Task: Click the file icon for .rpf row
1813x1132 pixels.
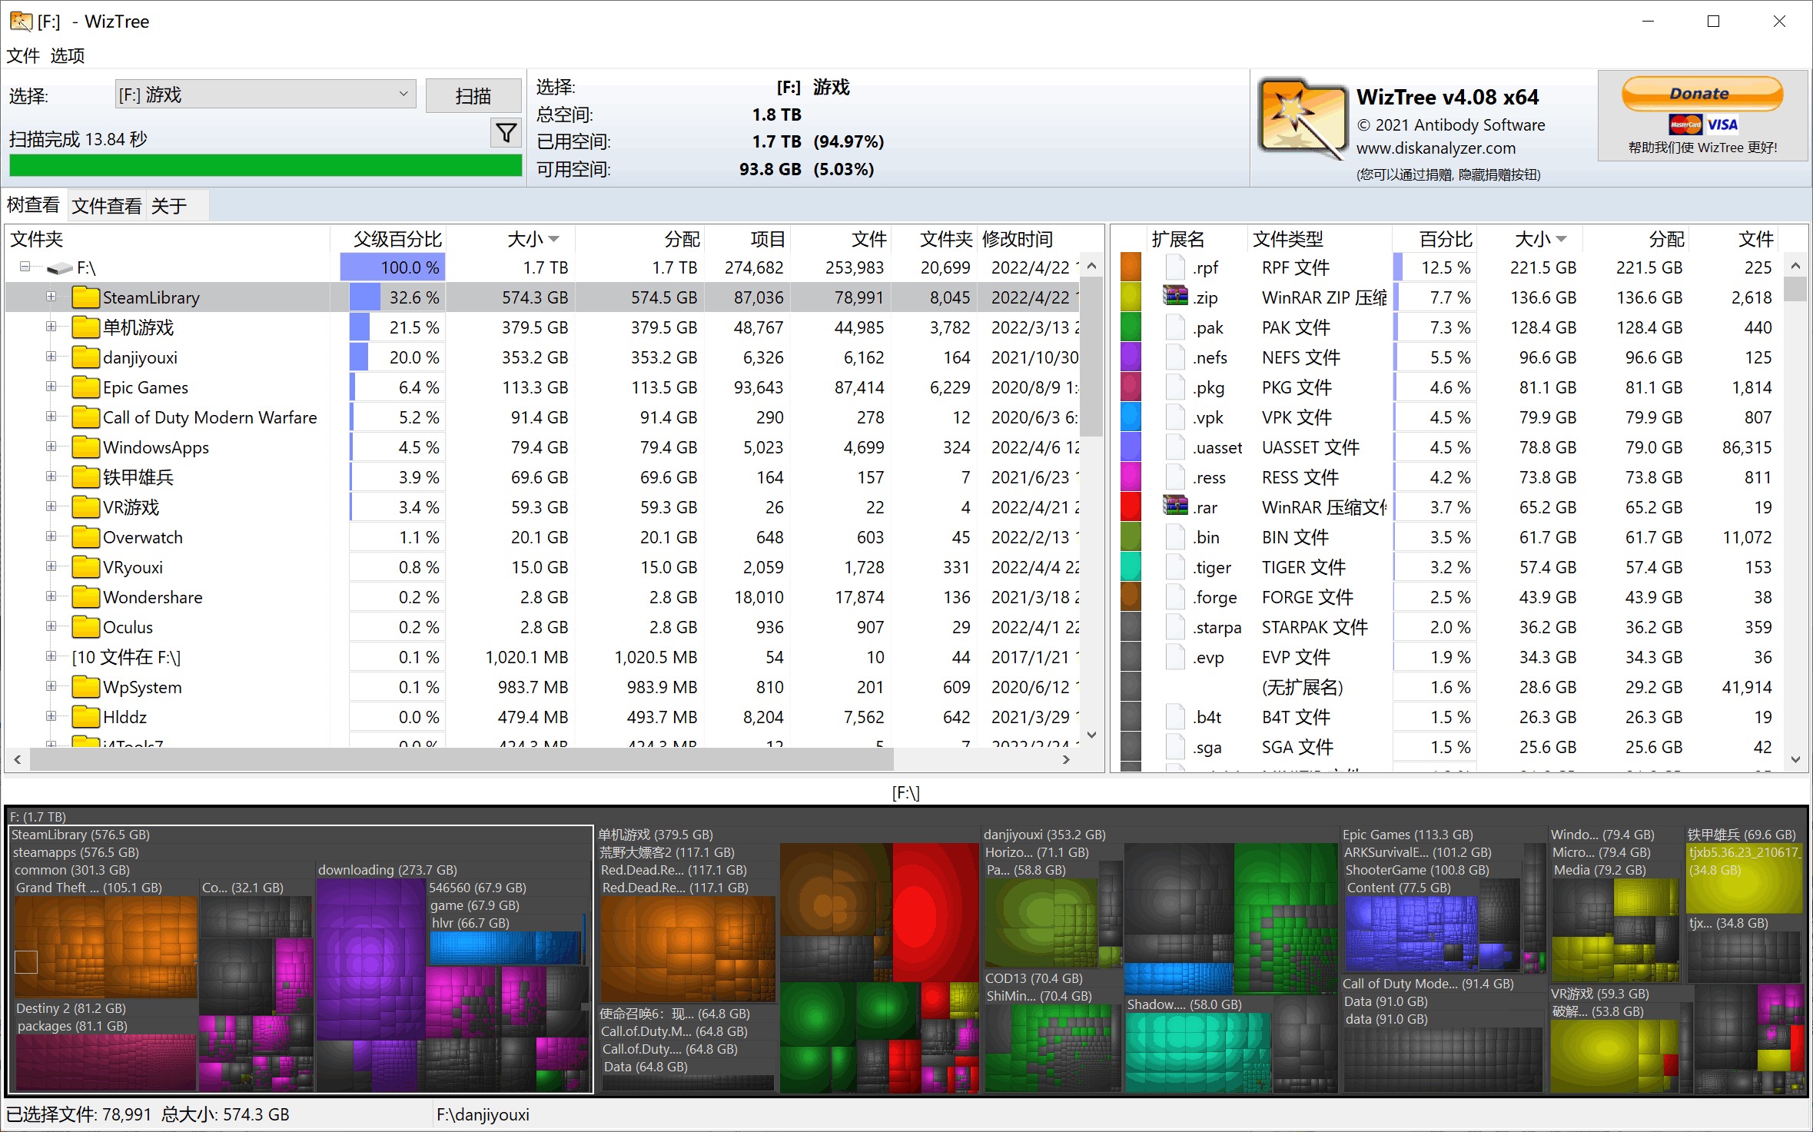Action: tap(1175, 267)
